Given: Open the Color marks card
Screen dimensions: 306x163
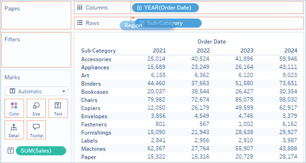Looking at the screenshot, I should [14, 108].
